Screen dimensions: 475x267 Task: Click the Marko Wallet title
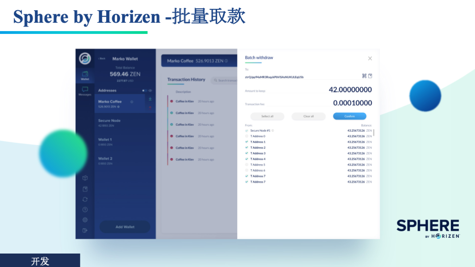pos(125,59)
